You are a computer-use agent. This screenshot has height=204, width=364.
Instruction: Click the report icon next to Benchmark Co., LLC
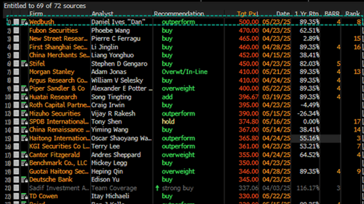[x=24, y=163]
